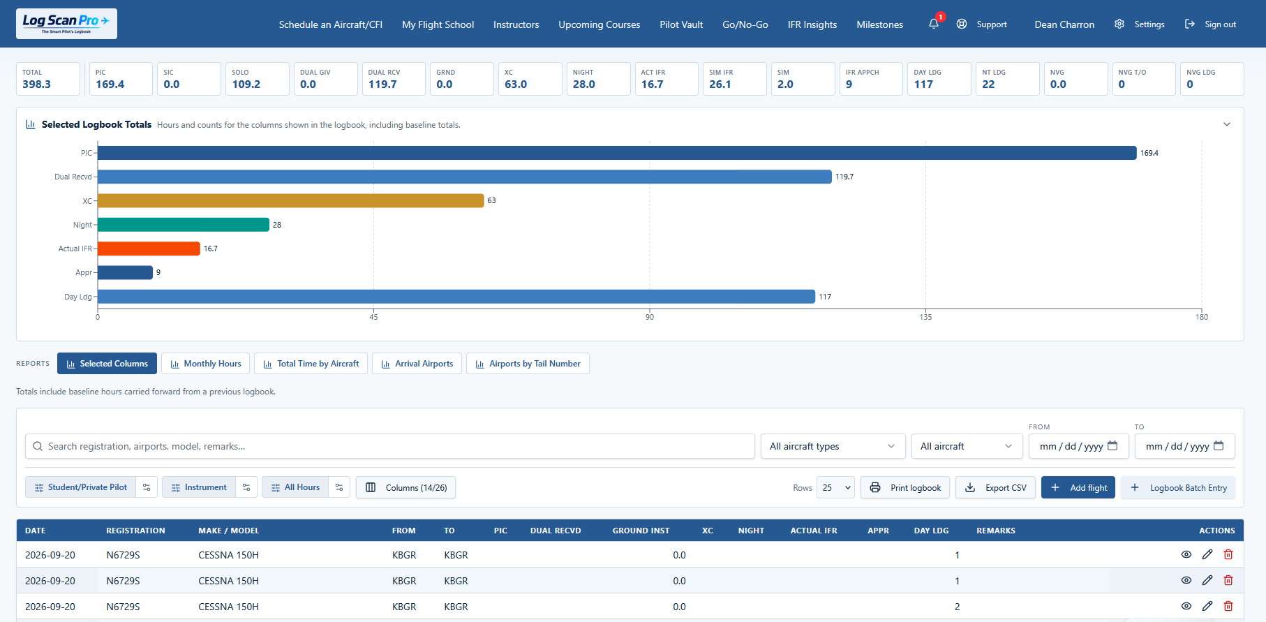
Task: Collapse the Selected Logbook Totals panel
Action: (1227, 124)
